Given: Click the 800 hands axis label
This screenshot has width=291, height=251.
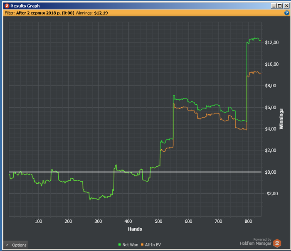Looking at the screenshot, I should click(x=248, y=221).
